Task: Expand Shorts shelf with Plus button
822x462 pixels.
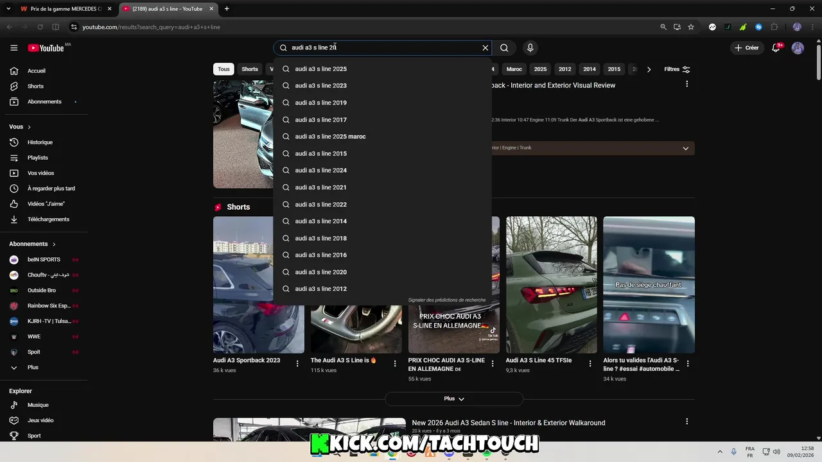Action: [454, 398]
